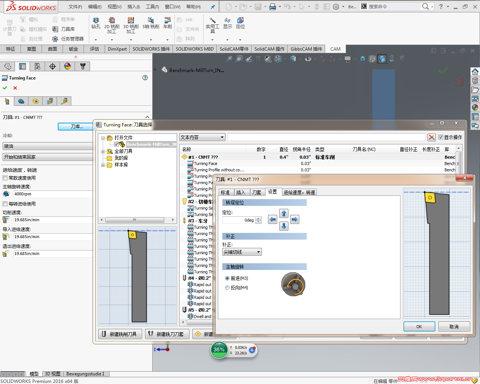The image size is (480, 384).
Task: Open the 尖端切线 compensation dropdown
Action: tap(242, 252)
